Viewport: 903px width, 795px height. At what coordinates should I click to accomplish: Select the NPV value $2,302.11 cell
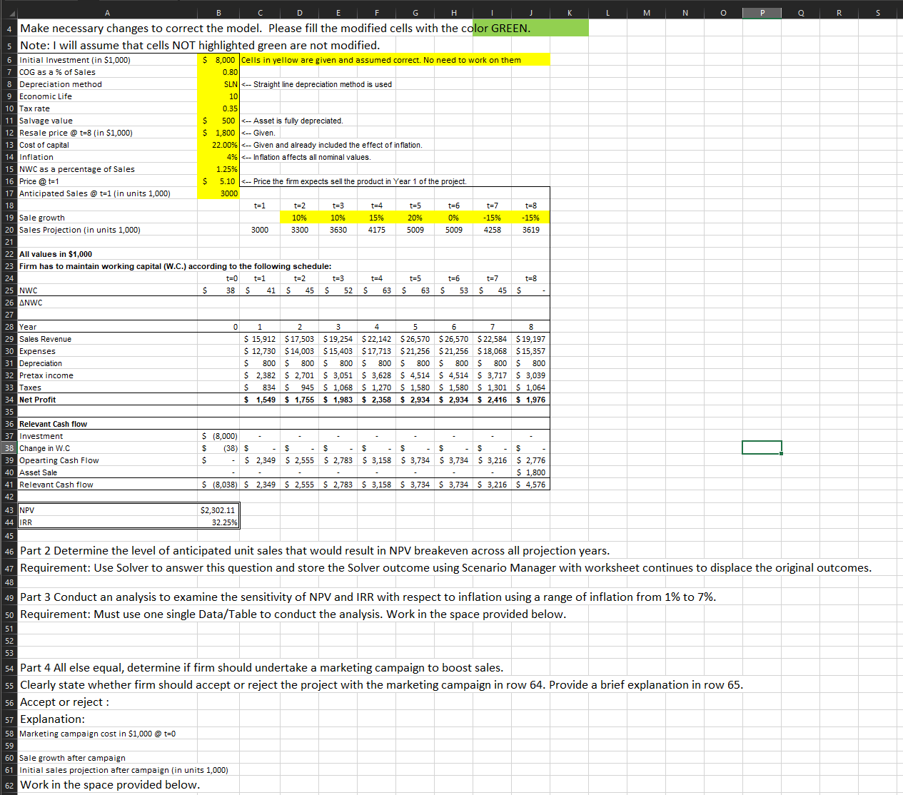coord(218,510)
